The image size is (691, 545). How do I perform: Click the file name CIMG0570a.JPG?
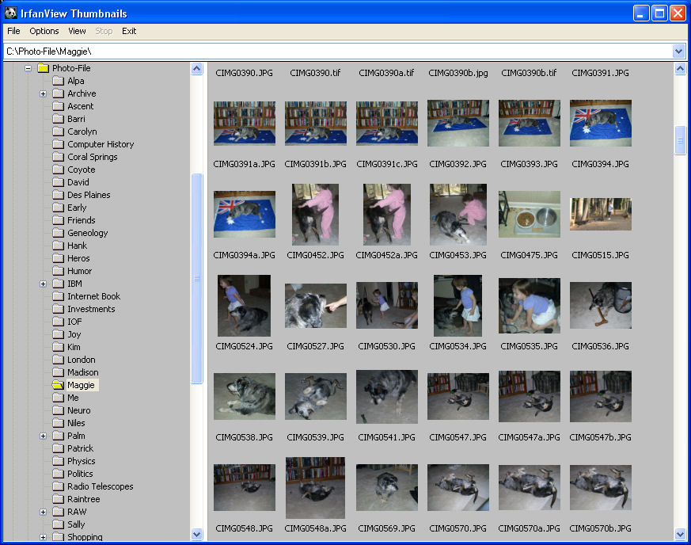point(529,528)
